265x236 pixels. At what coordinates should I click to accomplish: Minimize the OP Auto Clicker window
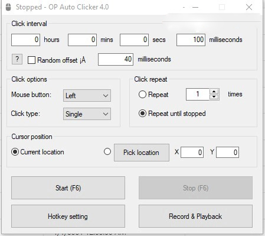(195, 7)
